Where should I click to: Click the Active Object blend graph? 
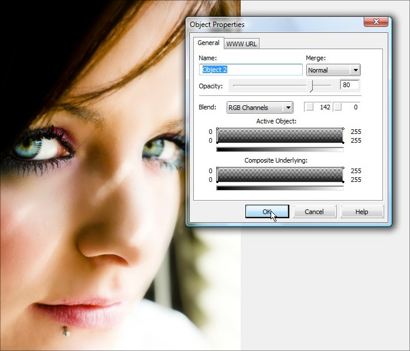280,136
